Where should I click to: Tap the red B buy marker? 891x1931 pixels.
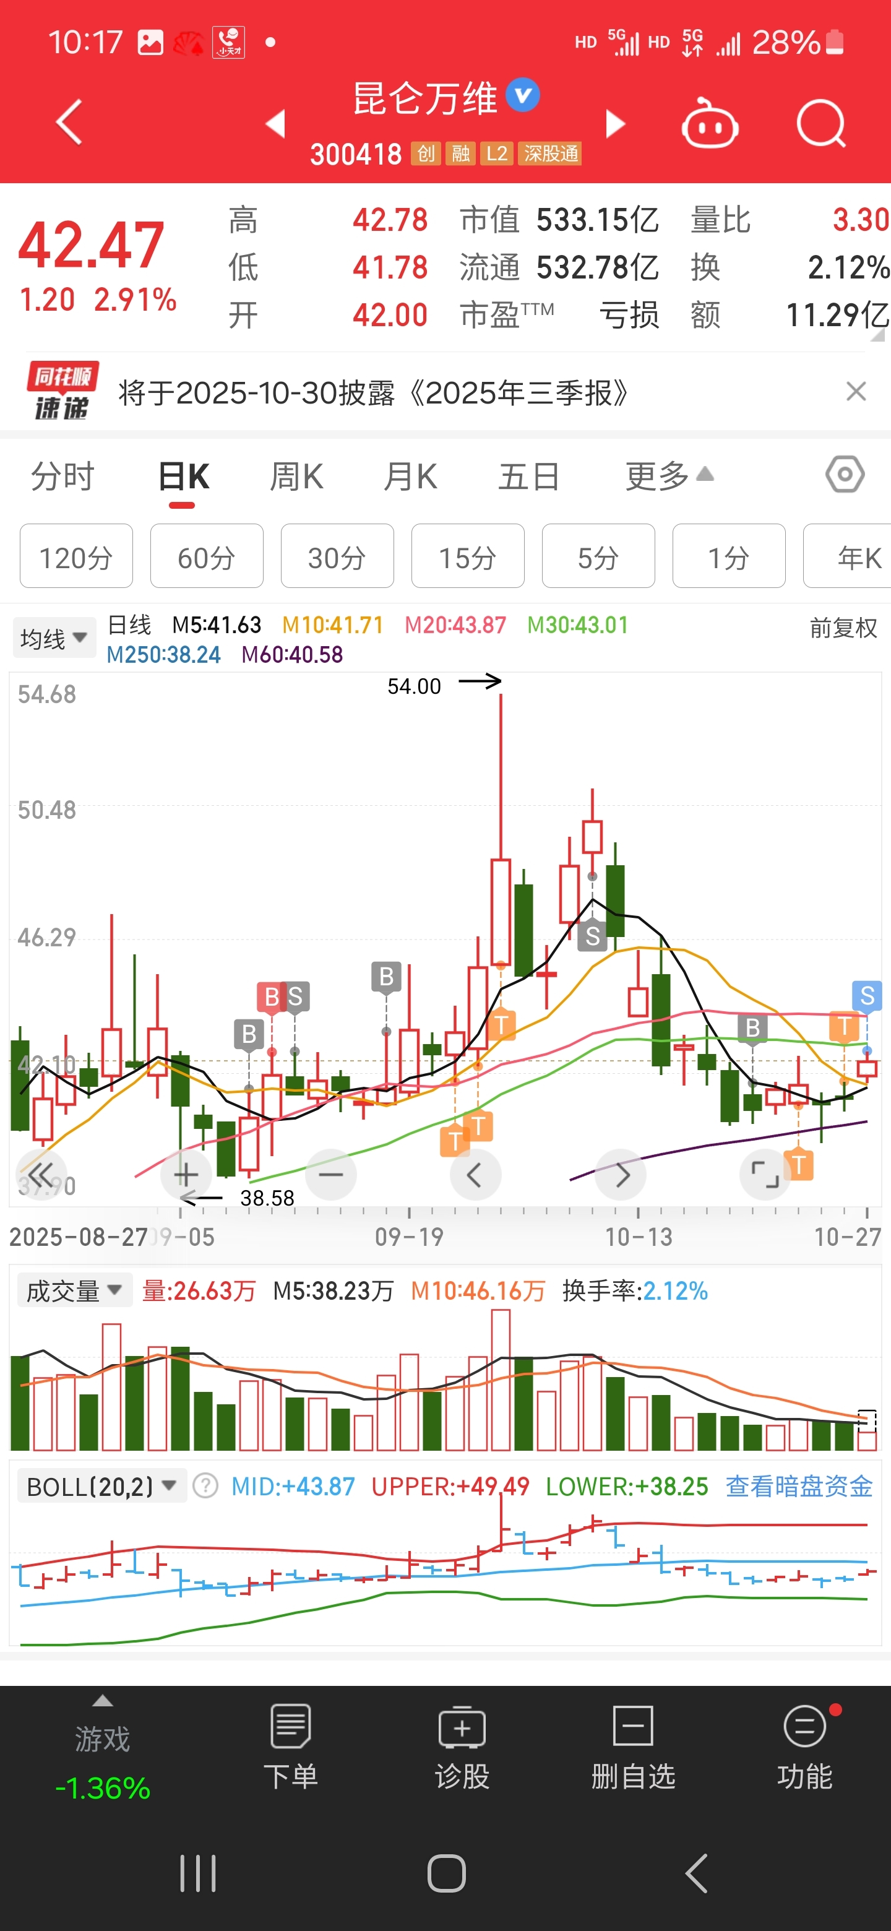coord(271,997)
